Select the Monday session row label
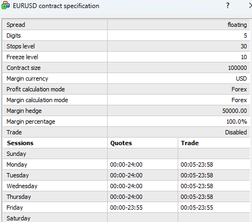252x222 pixels. point(17,164)
